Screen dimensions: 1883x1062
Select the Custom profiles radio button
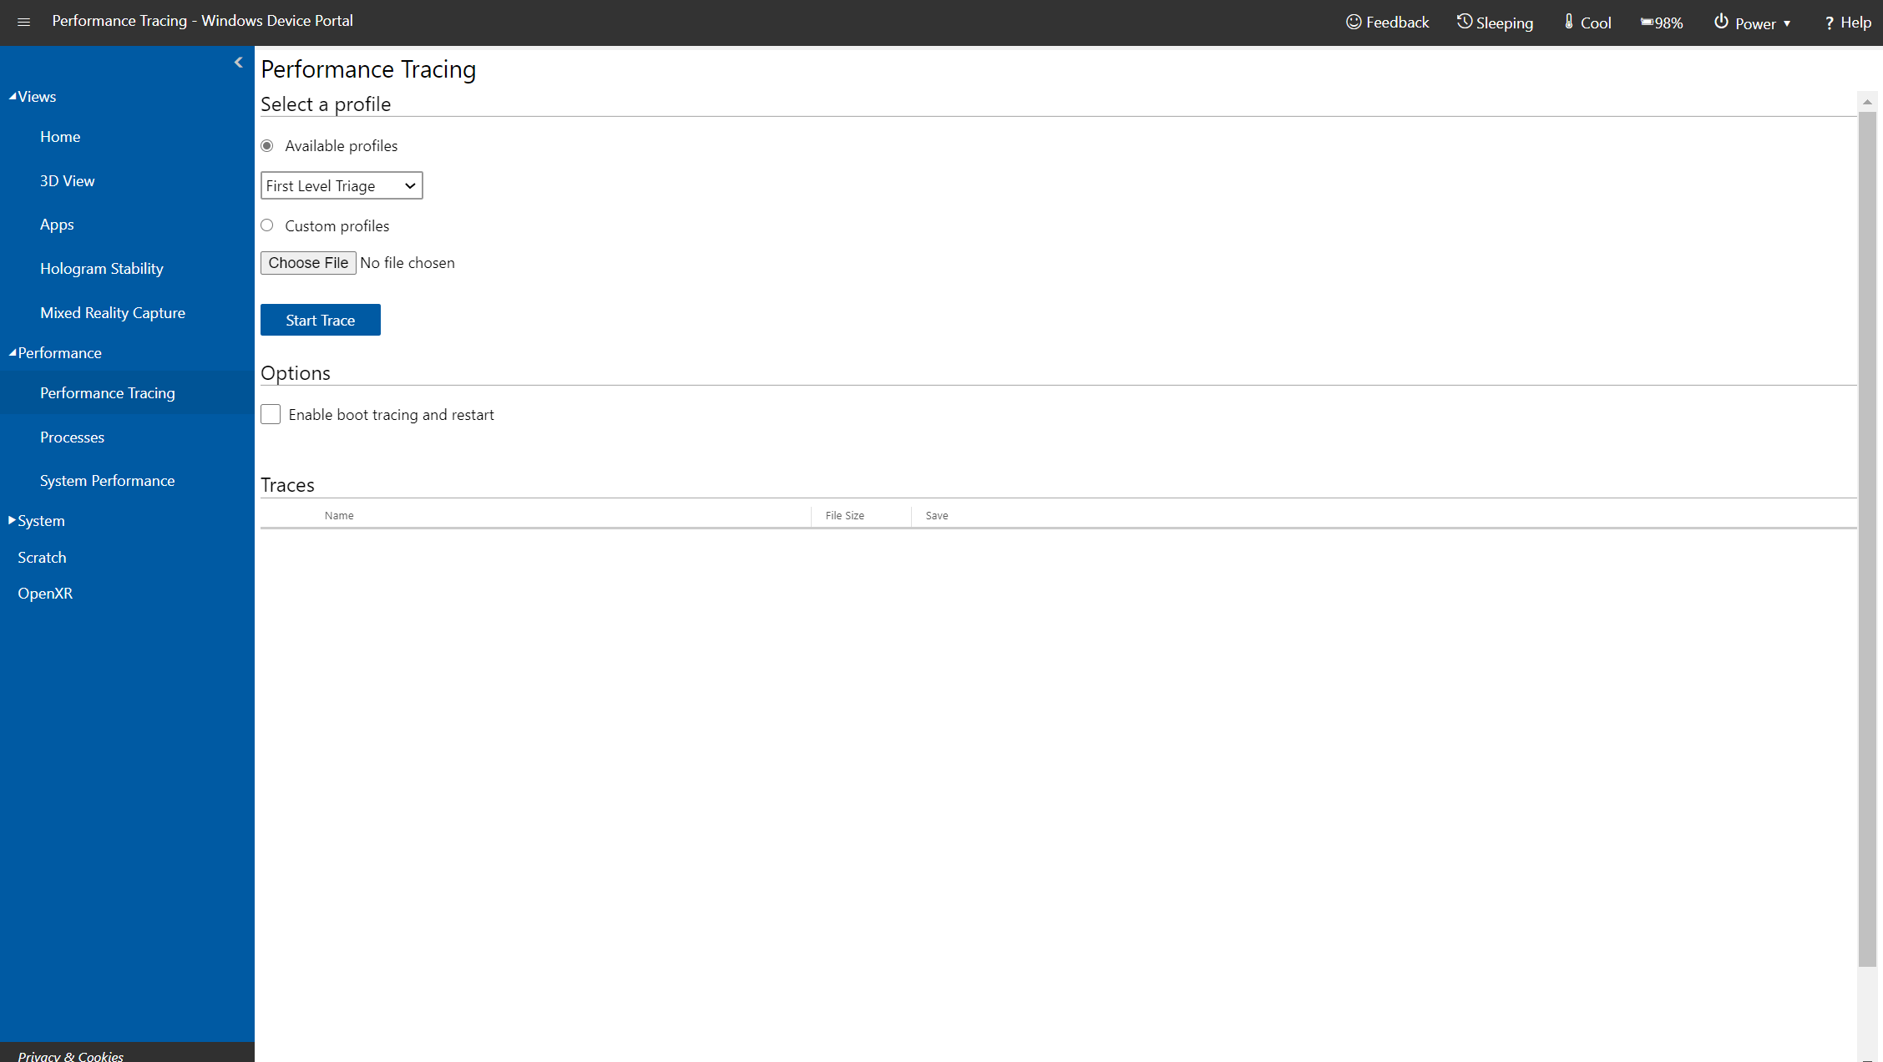268,225
